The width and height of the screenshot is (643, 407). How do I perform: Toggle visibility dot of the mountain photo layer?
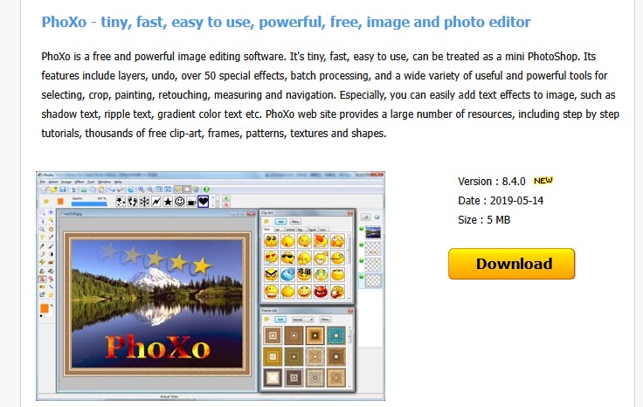[x=362, y=229]
